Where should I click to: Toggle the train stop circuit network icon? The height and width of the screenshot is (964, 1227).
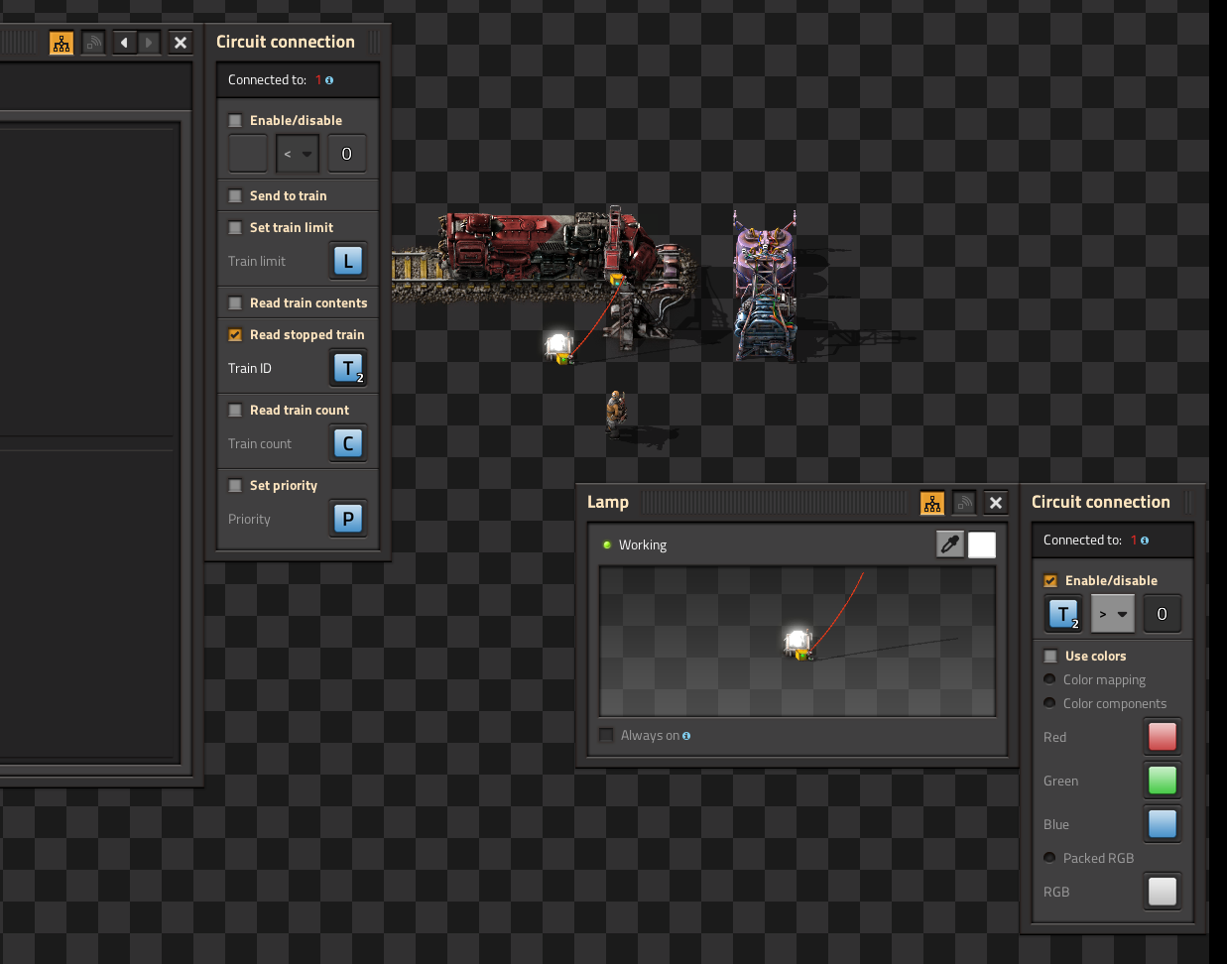click(x=61, y=43)
